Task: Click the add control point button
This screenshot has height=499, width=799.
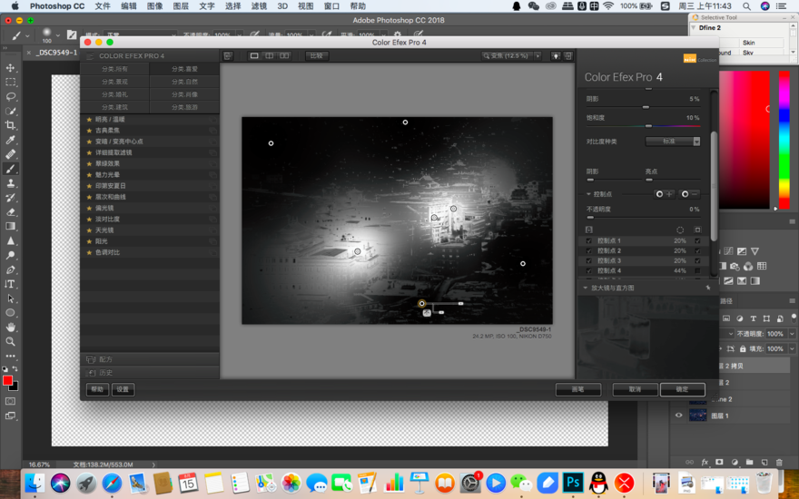Action: 664,194
